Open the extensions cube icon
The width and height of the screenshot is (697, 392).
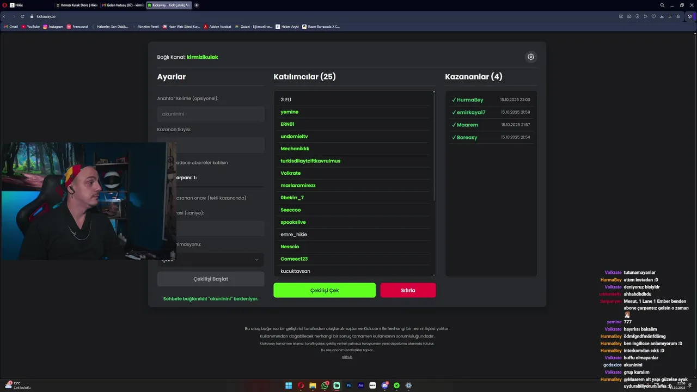[689, 16]
